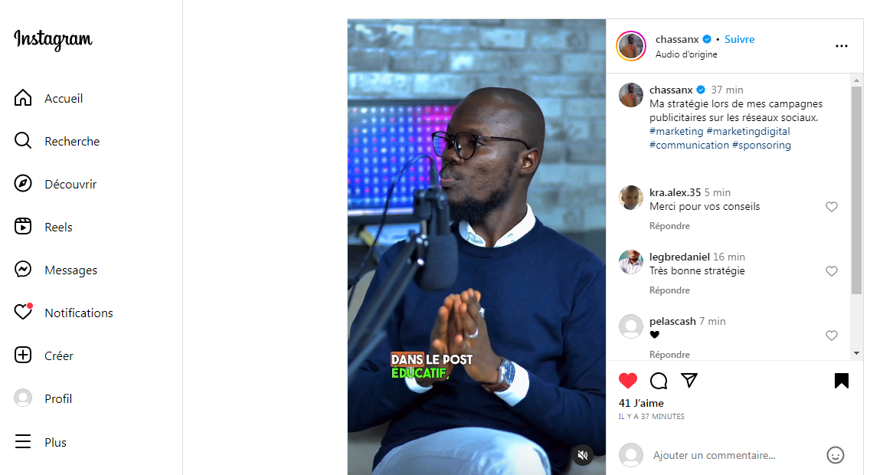The width and height of the screenshot is (870, 475).
Task: Open the Recherche search icon
Action: point(23,140)
